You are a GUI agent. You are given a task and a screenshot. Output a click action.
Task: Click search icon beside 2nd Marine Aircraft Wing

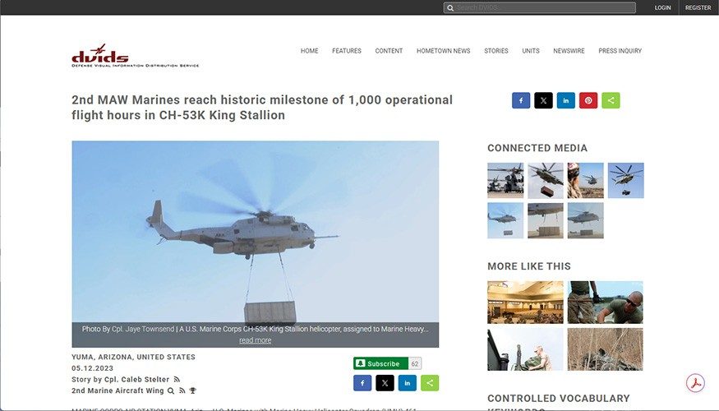[171, 391]
